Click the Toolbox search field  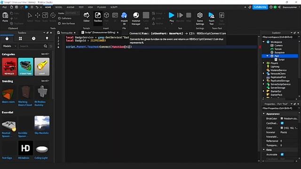pos(31,46)
